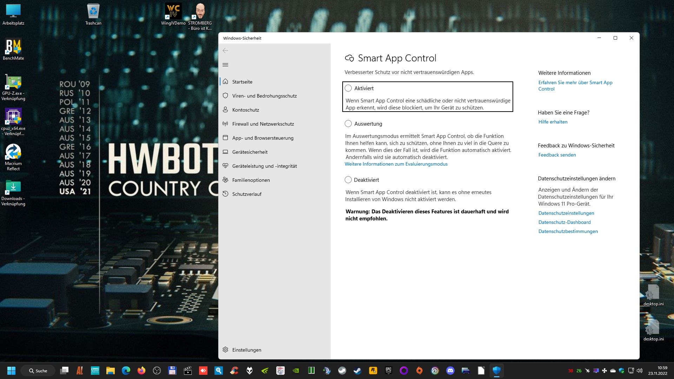
Task: Open Geräteleistung und -integrität heart icon
Action: coord(225,166)
